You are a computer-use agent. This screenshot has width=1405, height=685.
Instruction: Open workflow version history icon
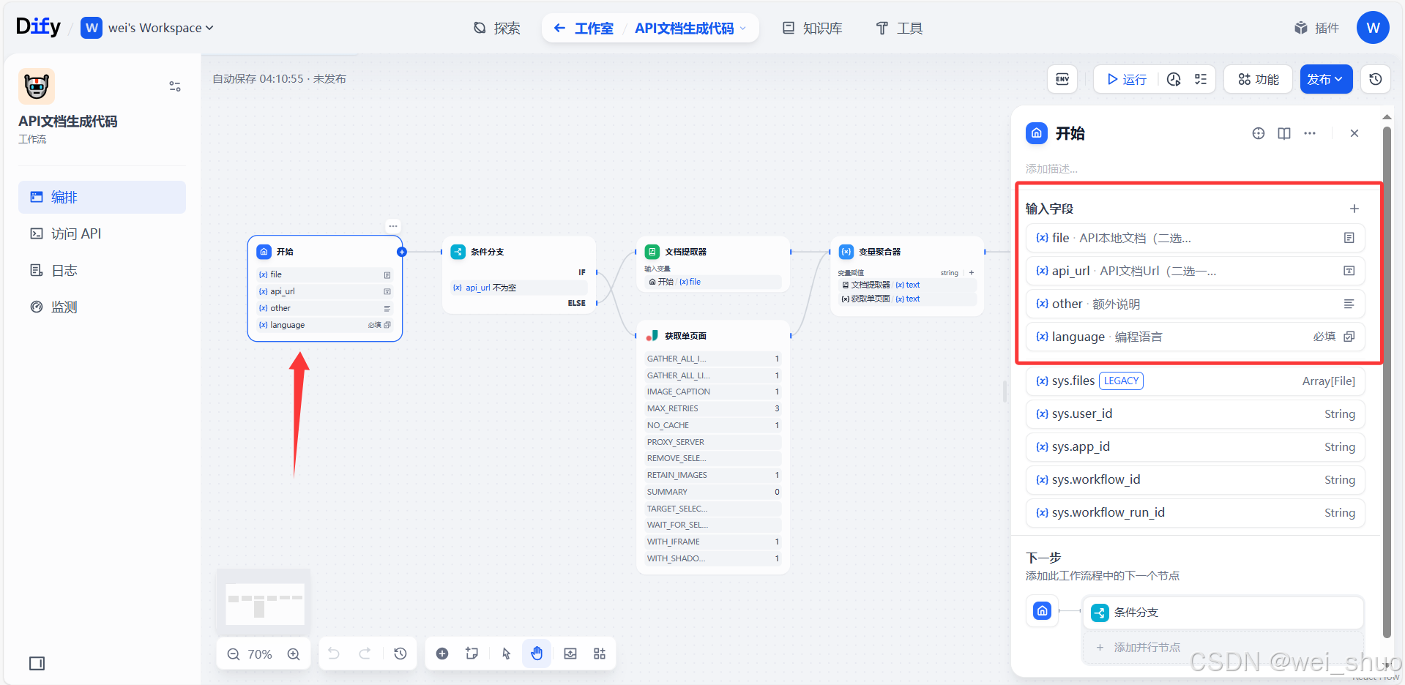tap(1375, 79)
